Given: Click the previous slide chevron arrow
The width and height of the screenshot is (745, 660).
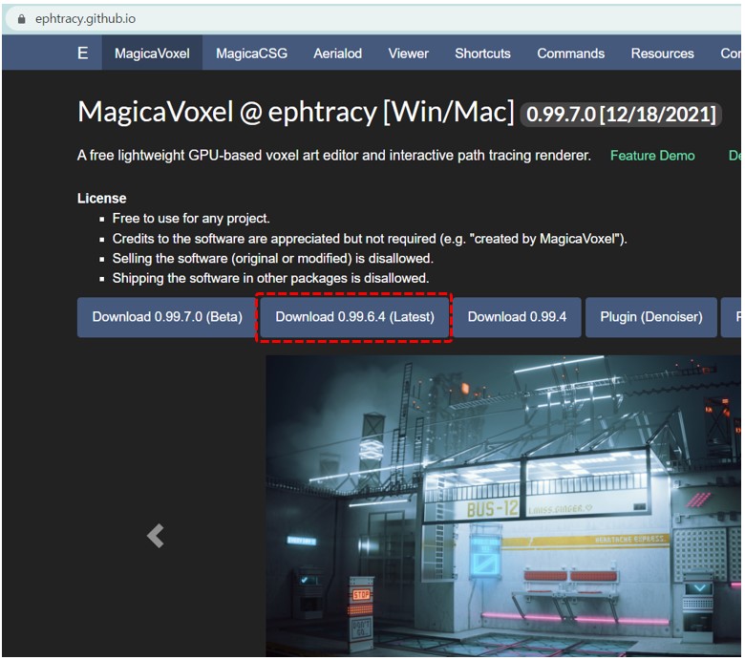Looking at the screenshot, I should click(x=156, y=536).
